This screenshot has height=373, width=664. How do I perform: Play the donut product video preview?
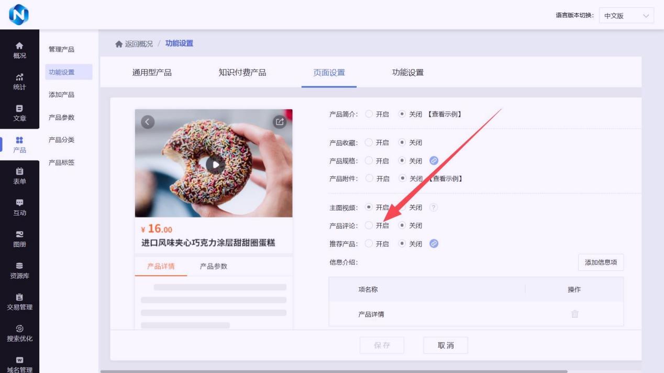[x=215, y=164]
